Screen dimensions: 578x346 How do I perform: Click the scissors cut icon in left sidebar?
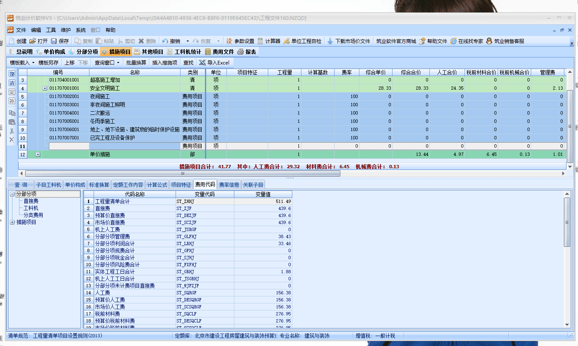click(x=12, y=131)
